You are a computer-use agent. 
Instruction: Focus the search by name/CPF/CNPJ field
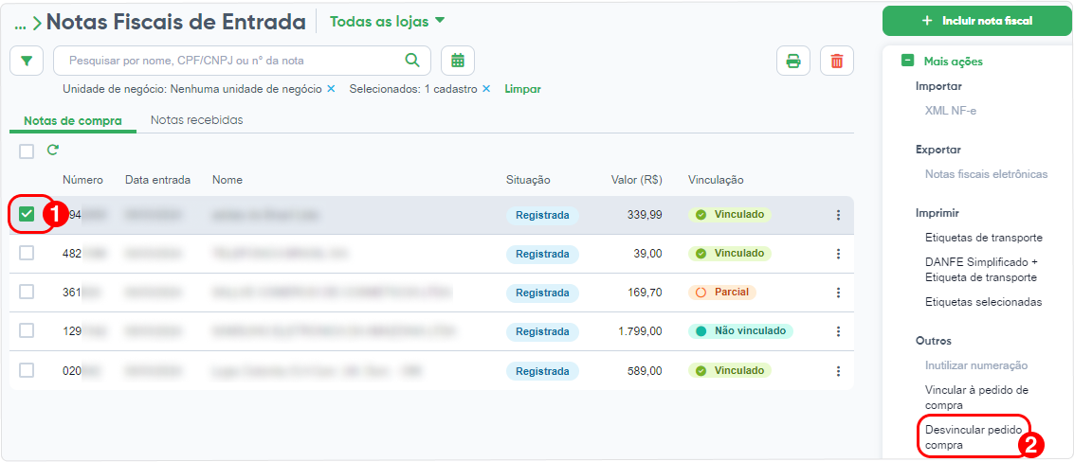(242, 61)
